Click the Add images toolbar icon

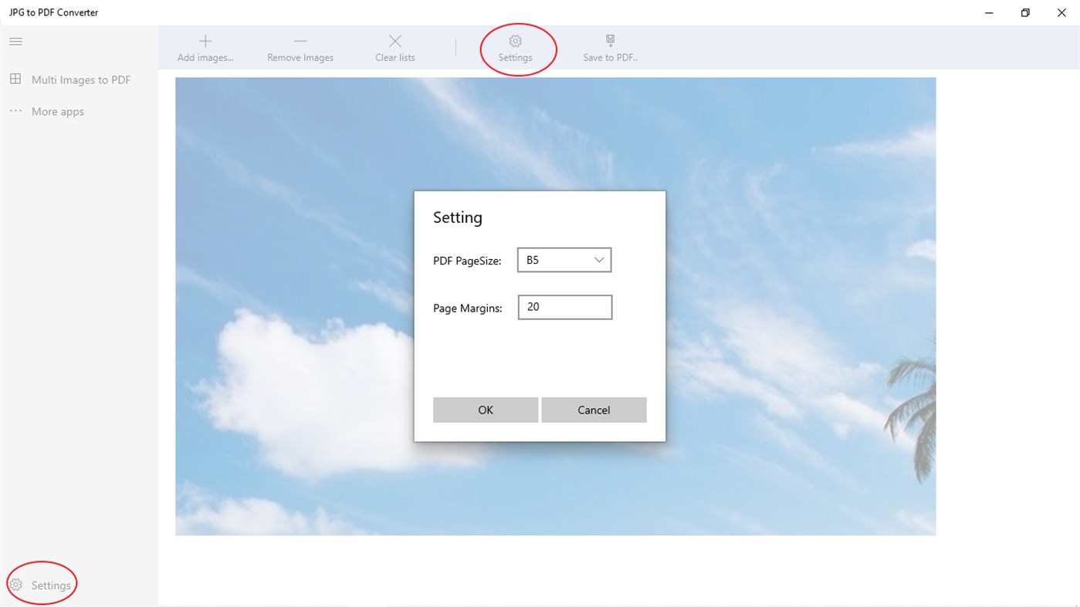click(205, 46)
